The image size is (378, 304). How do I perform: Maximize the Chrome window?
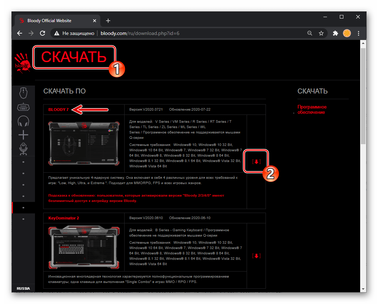tap(341, 17)
